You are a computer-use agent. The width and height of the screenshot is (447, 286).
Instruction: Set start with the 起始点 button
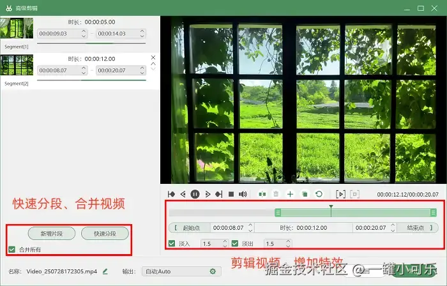tap(190, 228)
